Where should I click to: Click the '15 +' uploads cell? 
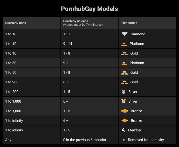pyautogui.click(x=67, y=34)
